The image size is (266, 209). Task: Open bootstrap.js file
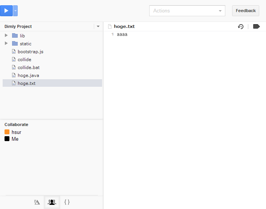(x=30, y=52)
